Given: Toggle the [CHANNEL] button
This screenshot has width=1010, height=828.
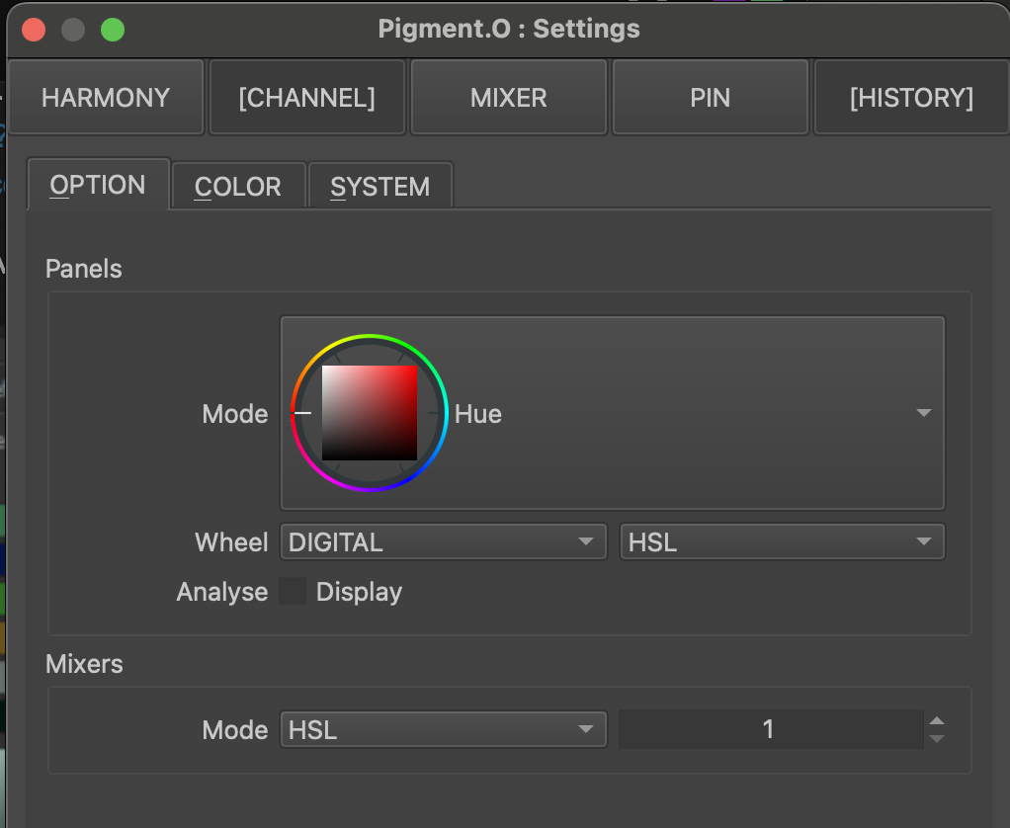Looking at the screenshot, I should (x=307, y=98).
